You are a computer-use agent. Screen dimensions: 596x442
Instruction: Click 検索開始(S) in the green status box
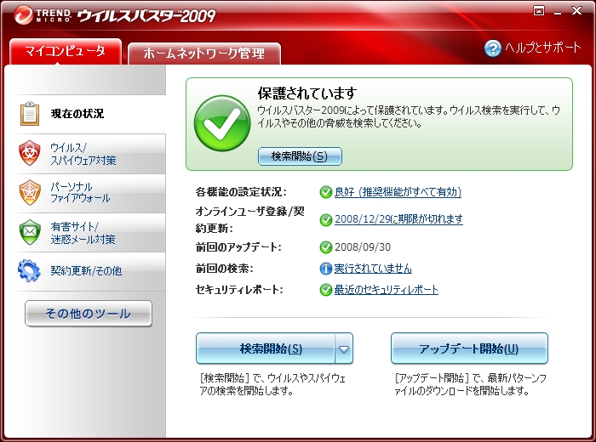300,156
